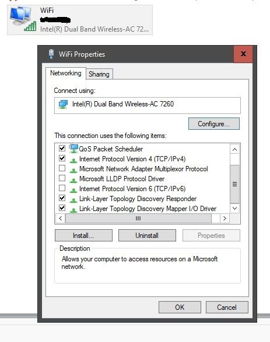This screenshot has height=342, width=270.
Task: Click the horizontal scrollbar thumb in items list
Action: coord(138,218)
